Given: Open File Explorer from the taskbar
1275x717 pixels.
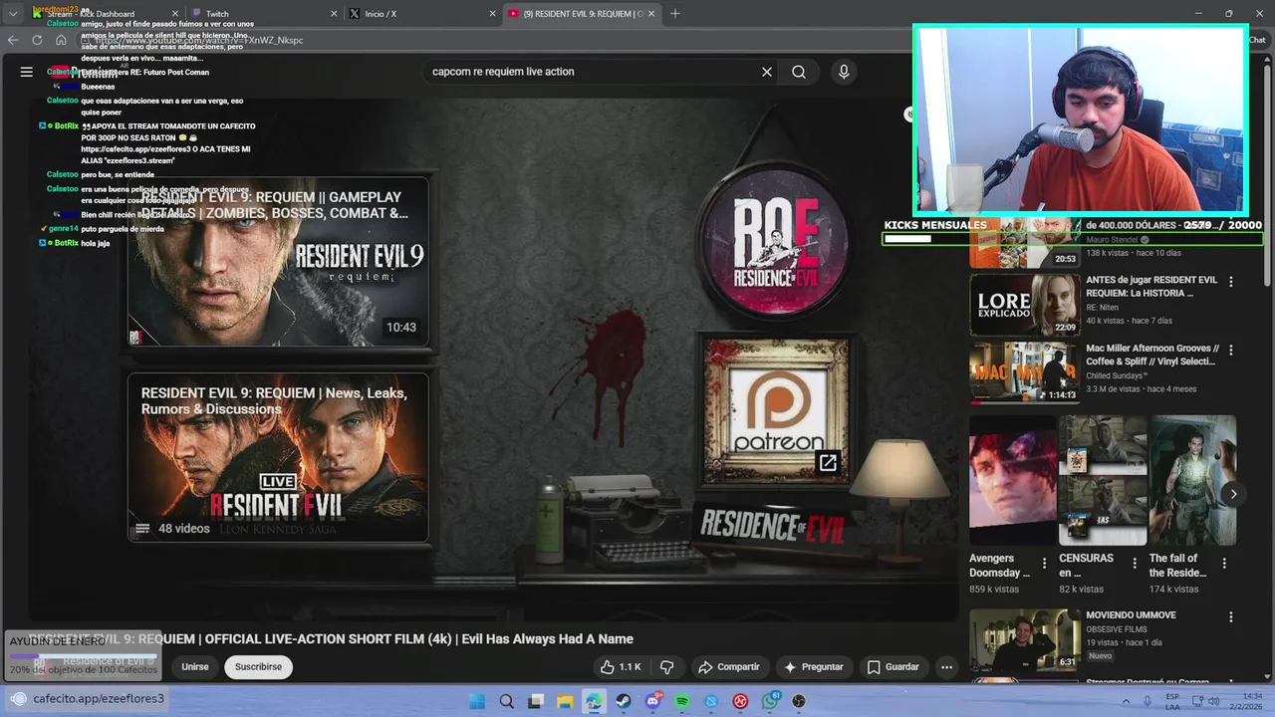Looking at the screenshot, I should [565, 701].
